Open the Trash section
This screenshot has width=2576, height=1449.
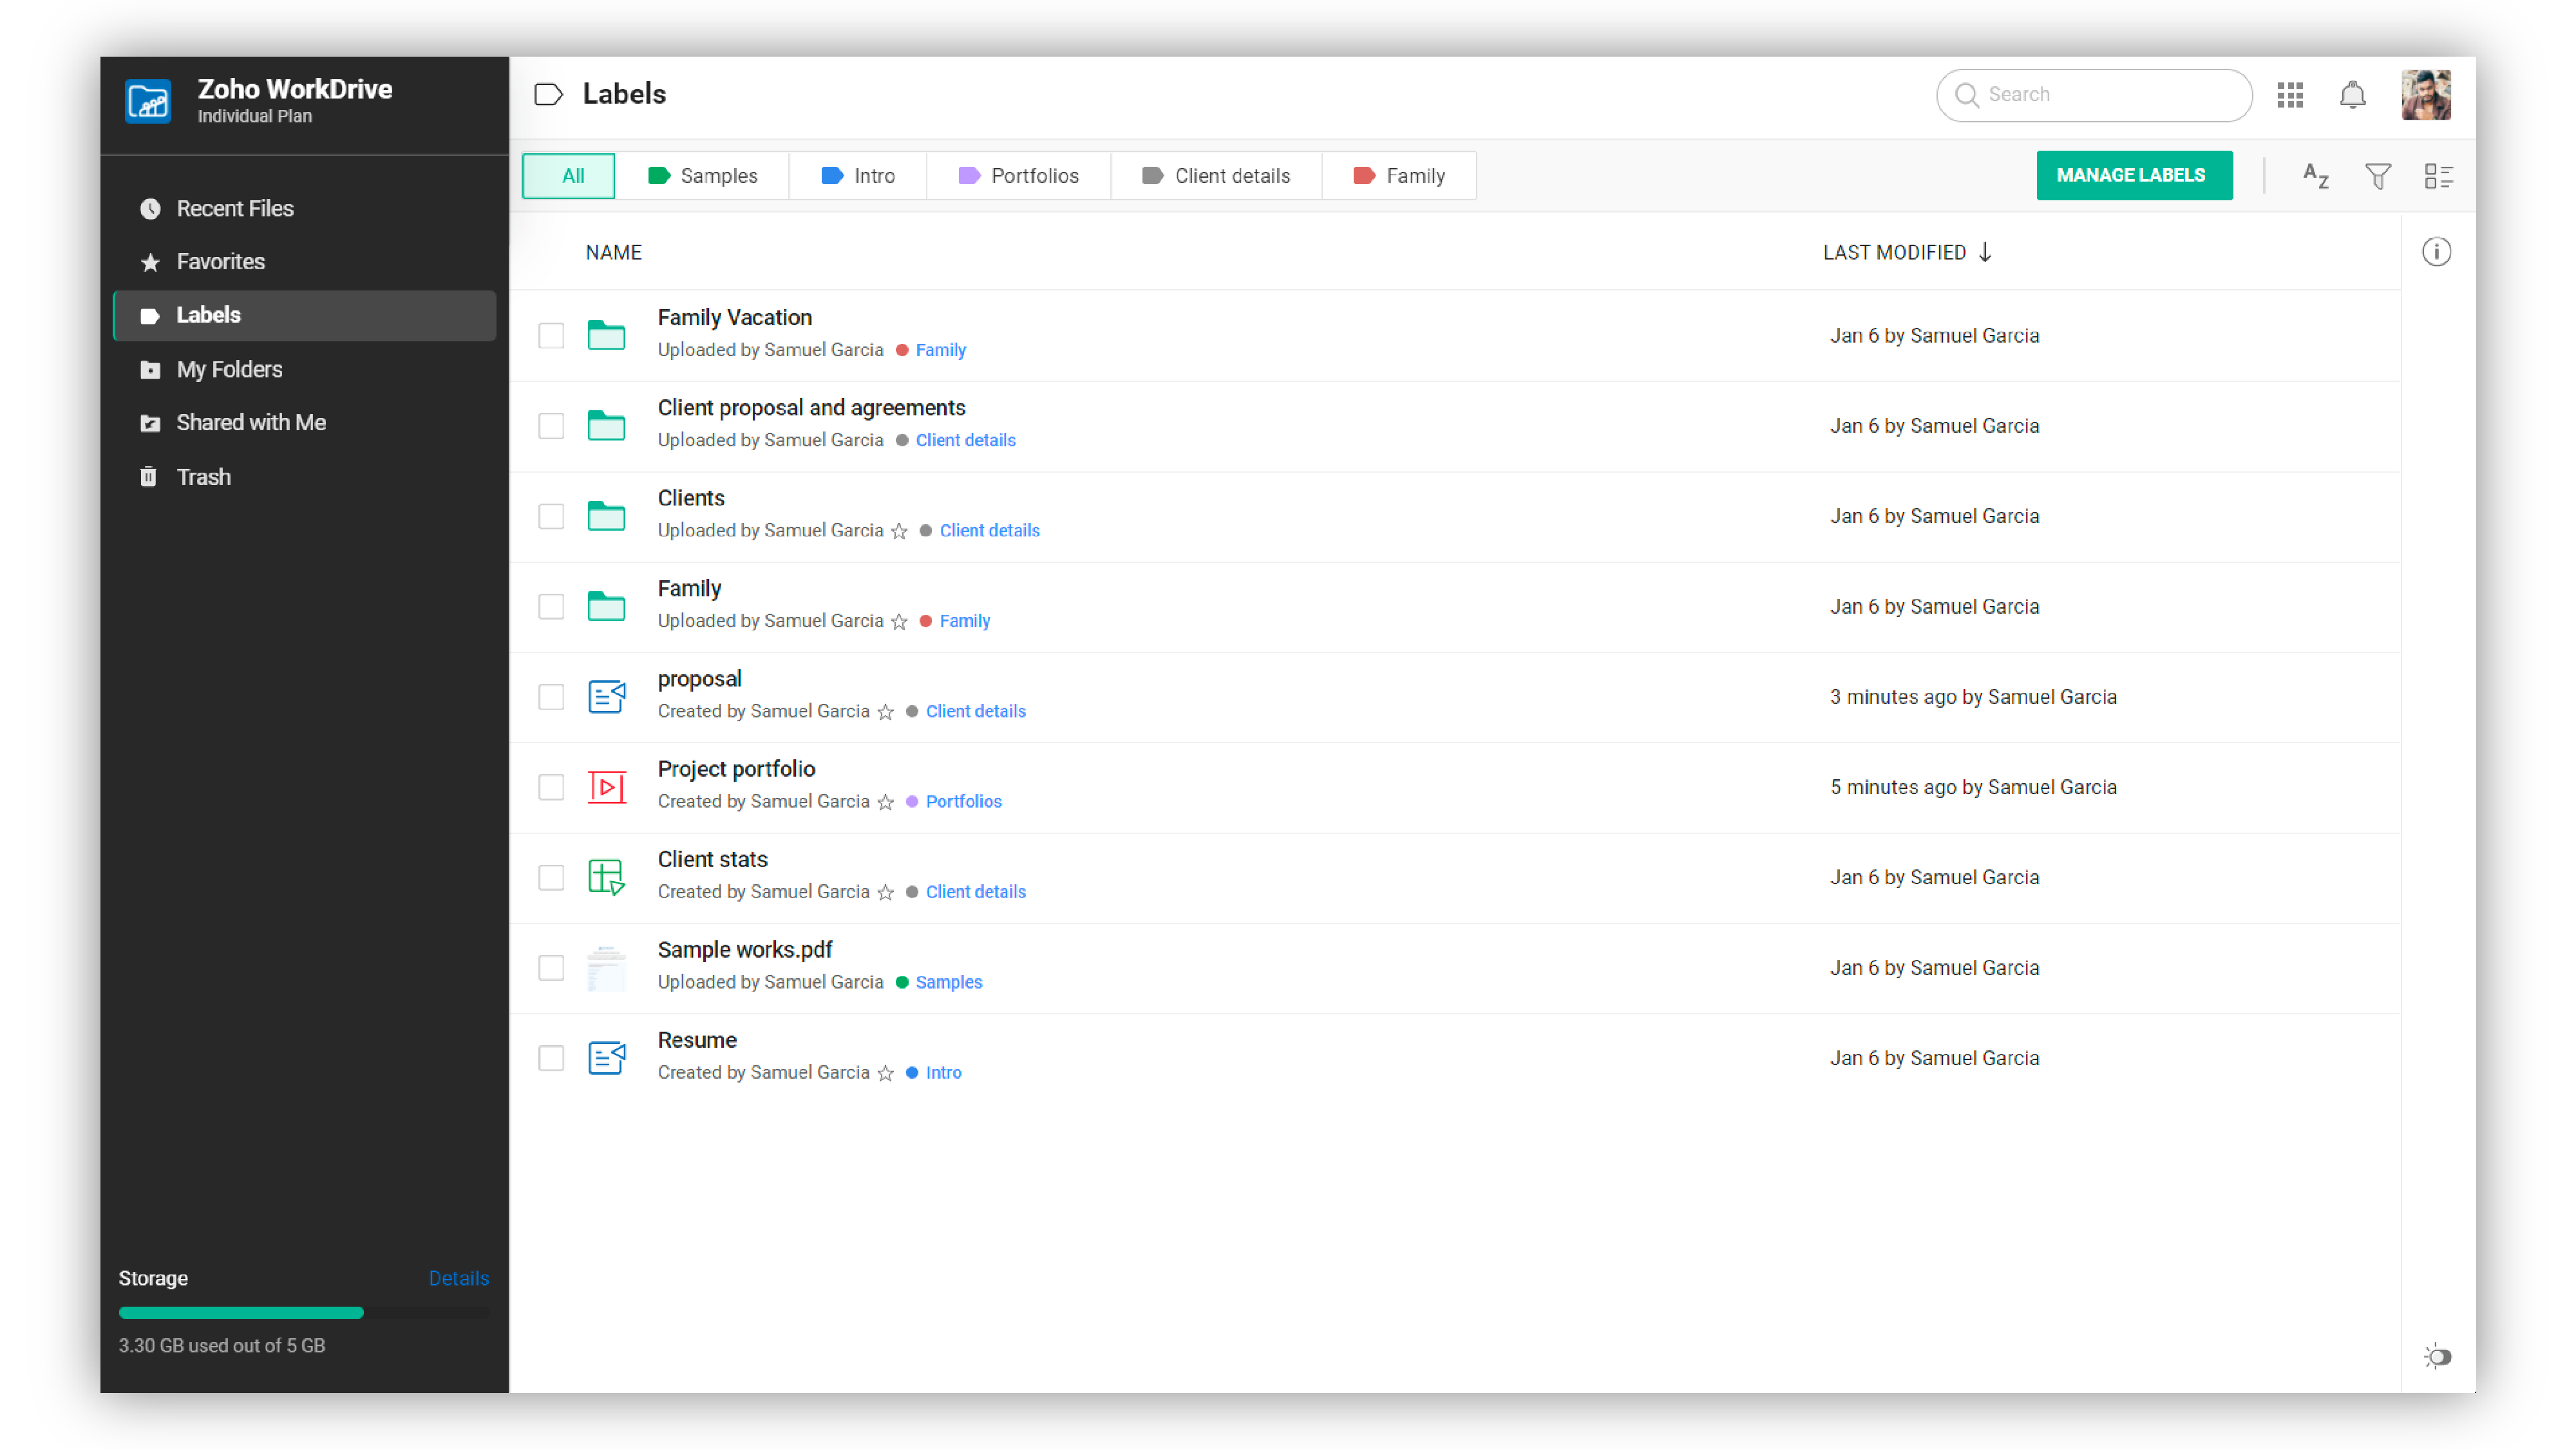203,476
